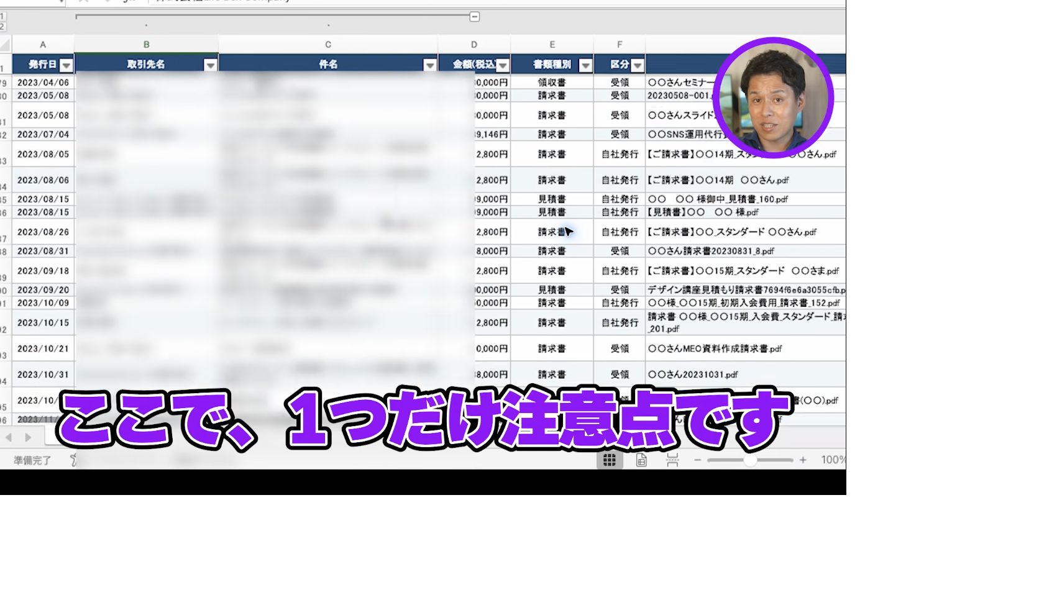Click the zoom in plus icon
The width and height of the screenshot is (1057, 595).
tap(803, 460)
